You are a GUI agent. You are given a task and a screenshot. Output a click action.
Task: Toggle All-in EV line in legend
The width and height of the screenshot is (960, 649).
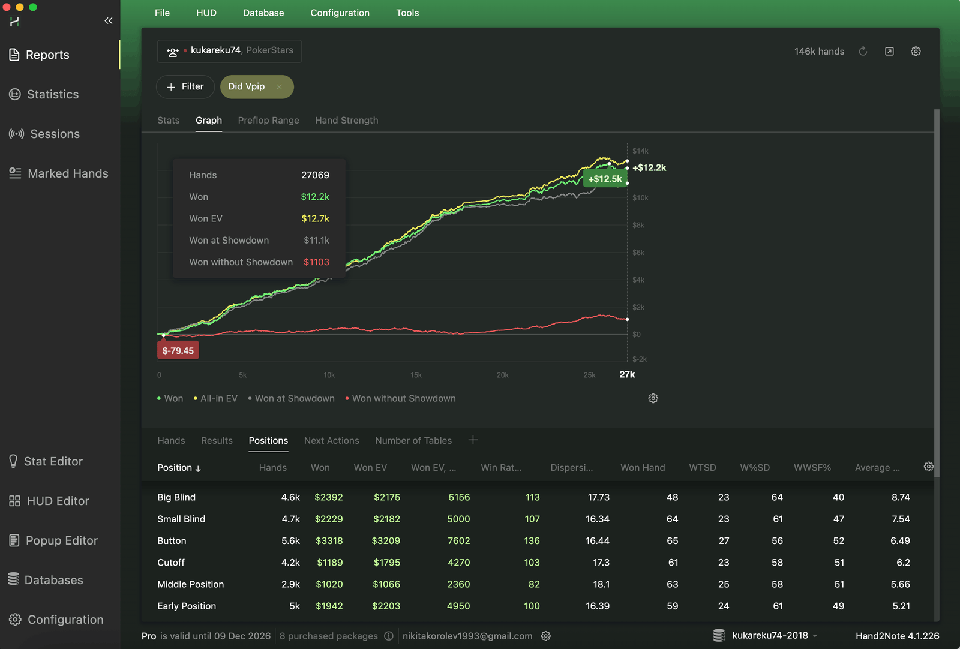(215, 398)
